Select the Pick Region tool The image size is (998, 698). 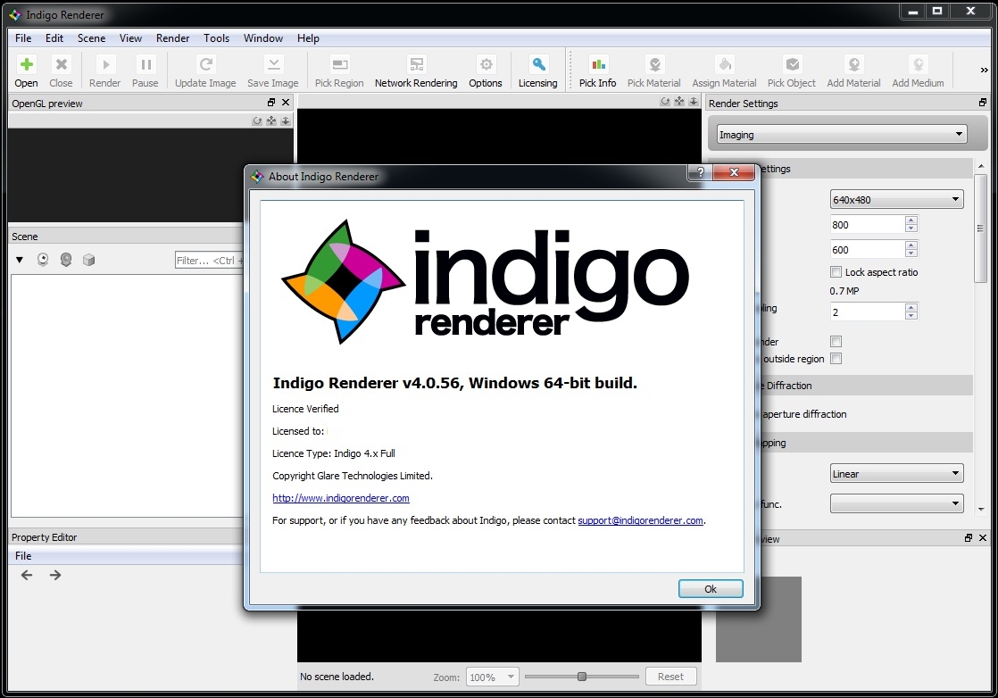click(339, 71)
